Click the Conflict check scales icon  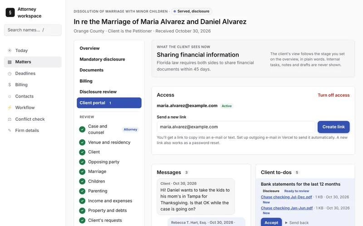click(x=10, y=119)
